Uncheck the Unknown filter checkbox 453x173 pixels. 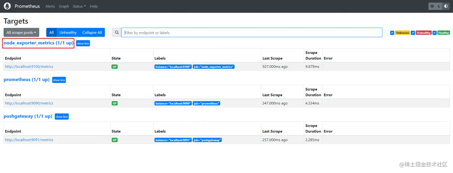click(x=392, y=33)
